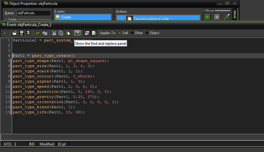Click the part_type_size code line

click(x=53, y=66)
